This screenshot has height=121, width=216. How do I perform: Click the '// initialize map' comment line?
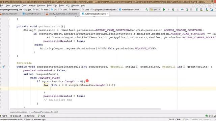[58, 100]
